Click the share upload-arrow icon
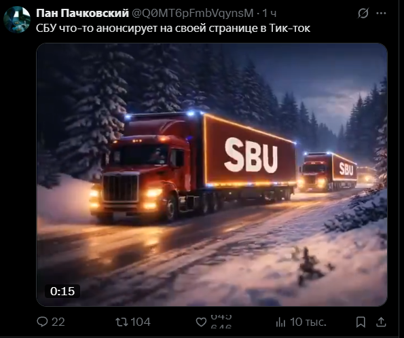404x338 pixels. tap(382, 322)
